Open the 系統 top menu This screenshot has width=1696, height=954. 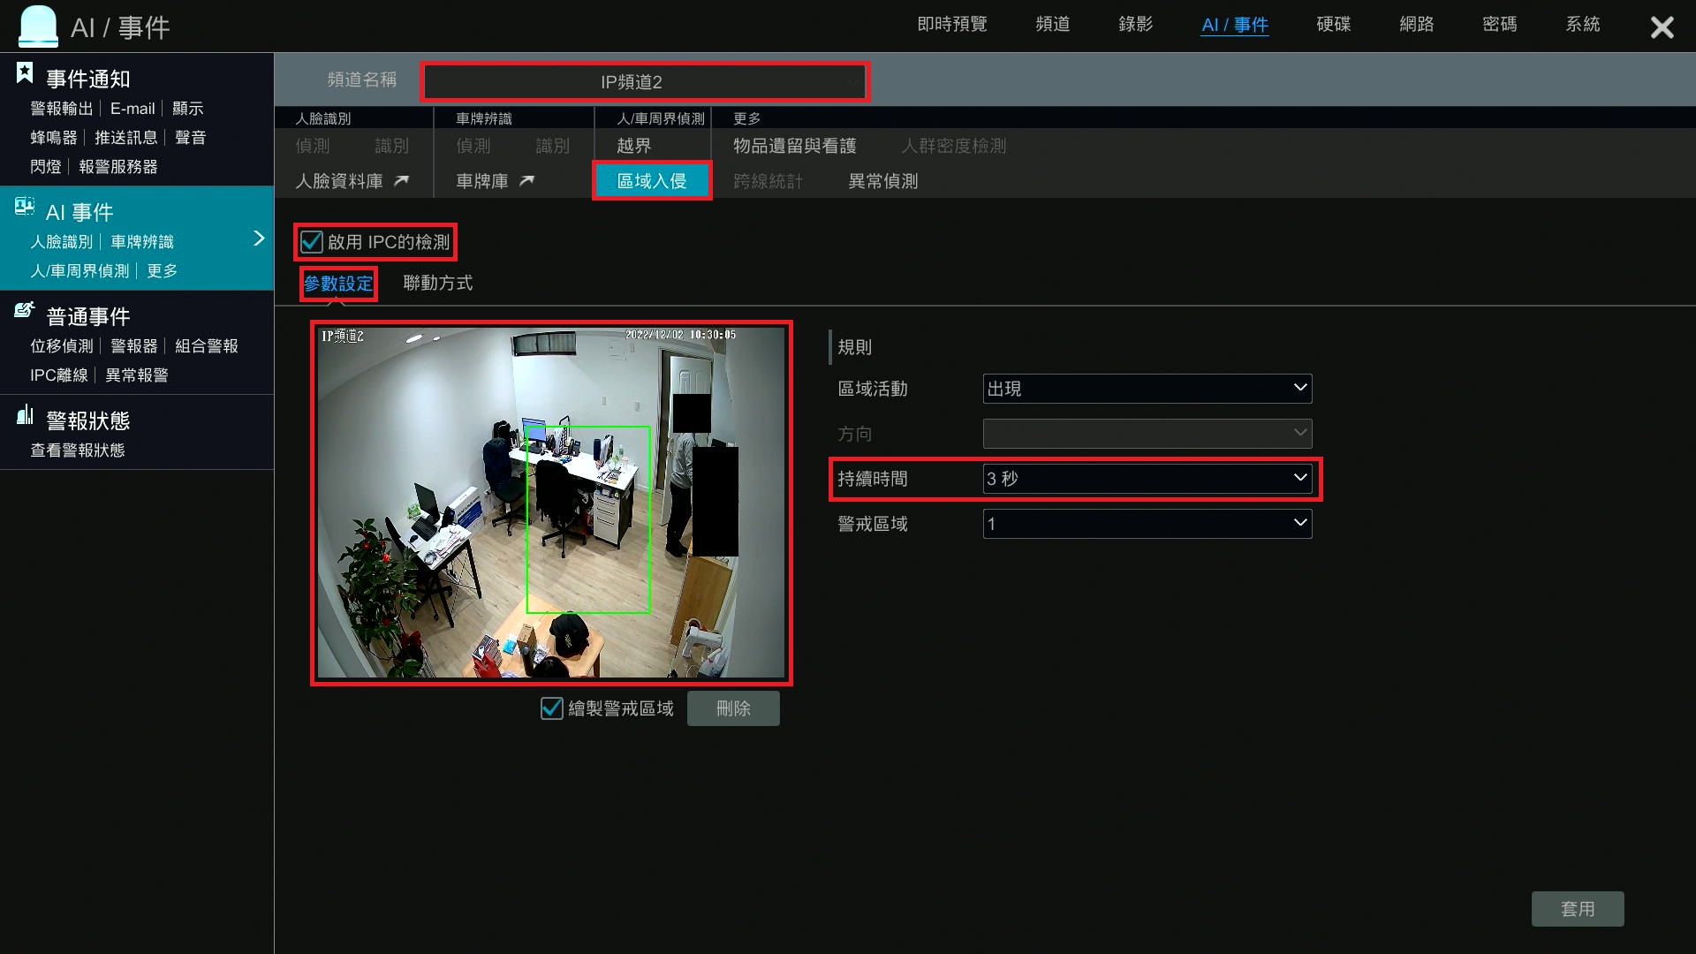pyautogui.click(x=1583, y=25)
